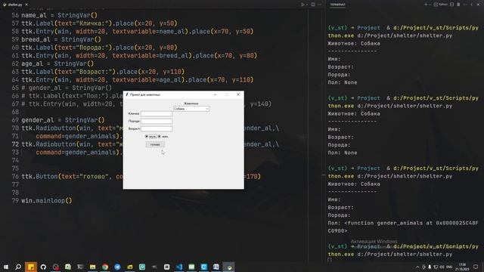The width and height of the screenshot is (484, 272).
Task: Click 'breed_al = StringVar()' on line 59
Action: [x=61, y=39]
